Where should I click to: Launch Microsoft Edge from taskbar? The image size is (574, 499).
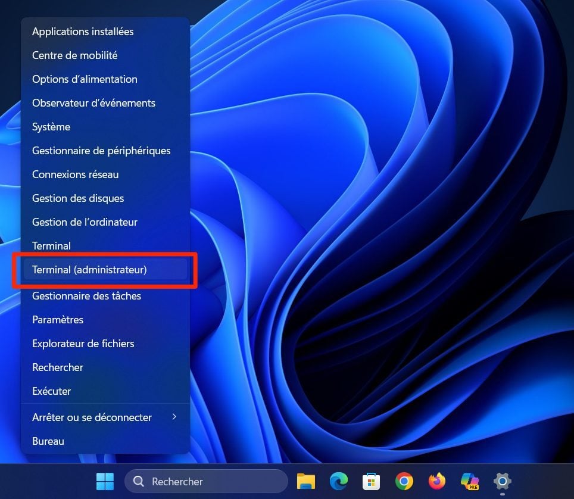[x=339, y=481]
